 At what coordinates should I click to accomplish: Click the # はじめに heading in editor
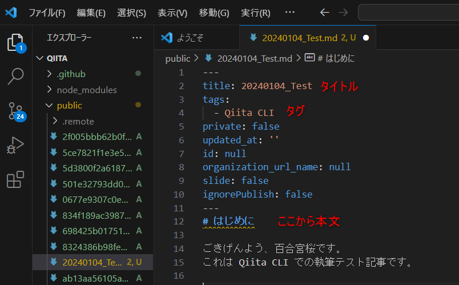point(228,221)
